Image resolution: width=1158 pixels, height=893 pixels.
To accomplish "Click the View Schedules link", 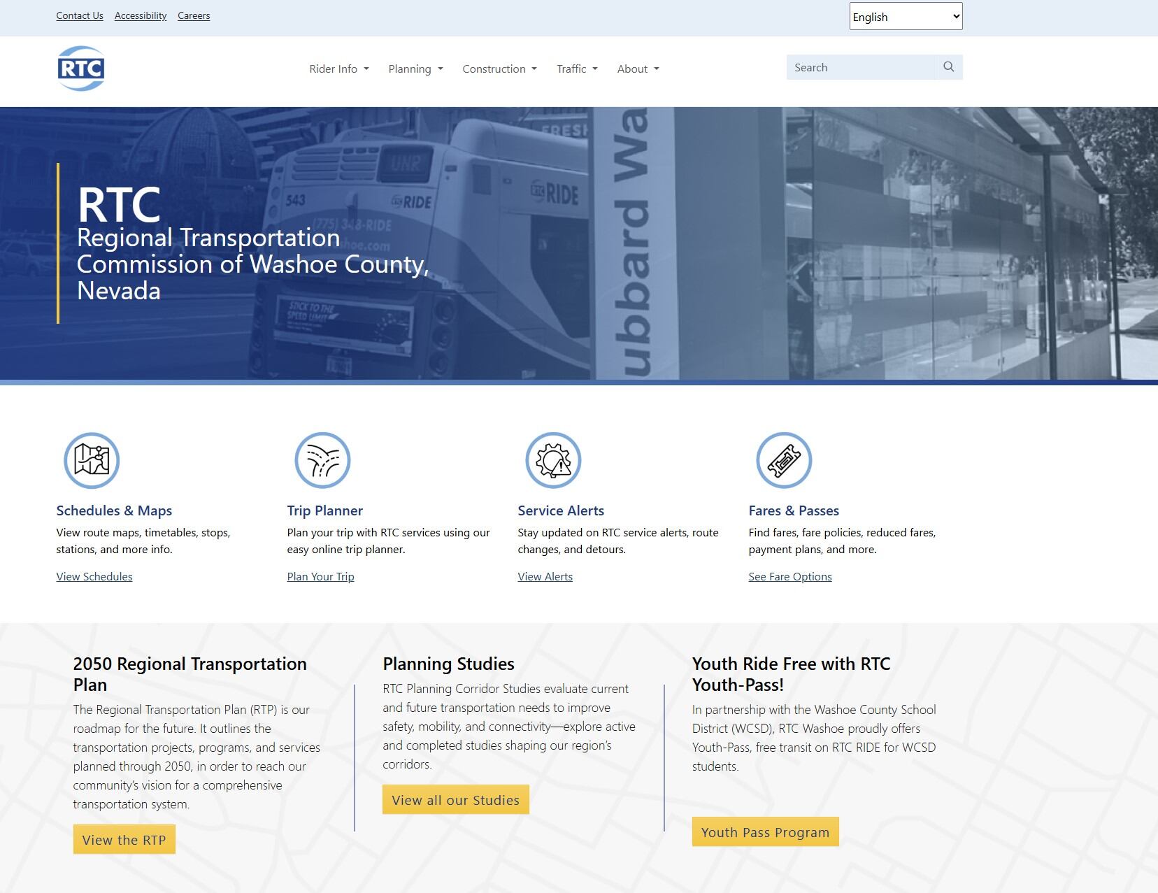I will click(x=94, y=576).
